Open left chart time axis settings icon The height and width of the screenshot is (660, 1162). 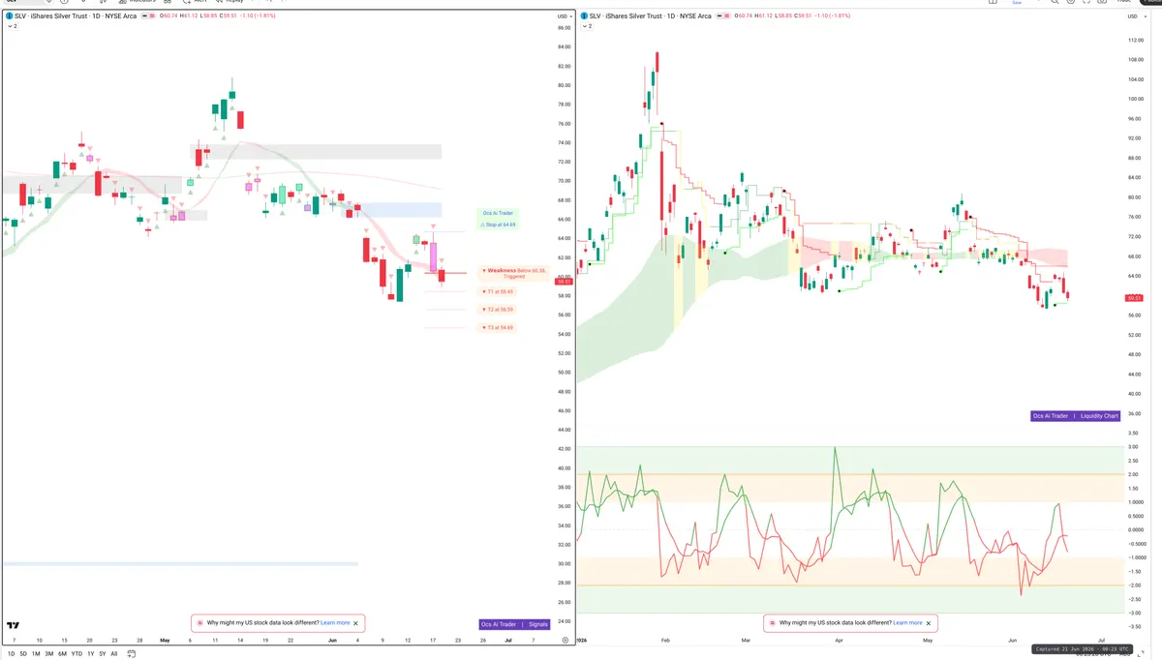pos(565,640)
